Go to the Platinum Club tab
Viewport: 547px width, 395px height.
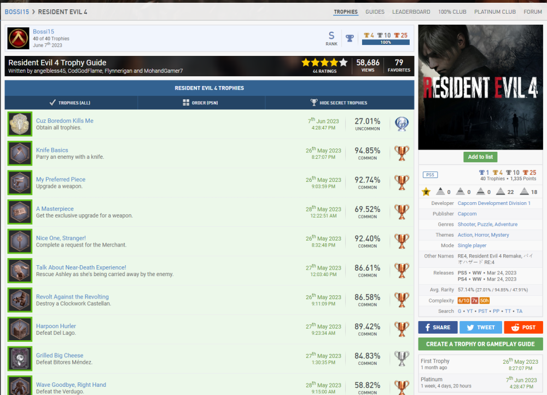point(494,12)
